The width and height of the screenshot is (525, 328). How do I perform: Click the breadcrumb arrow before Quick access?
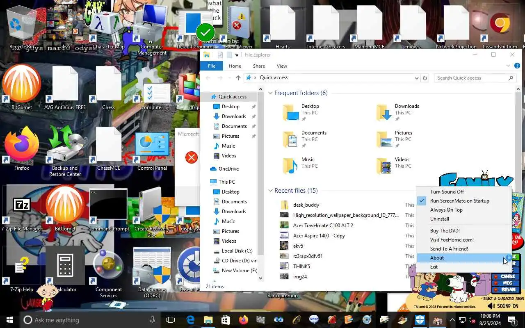pos(255,77)
